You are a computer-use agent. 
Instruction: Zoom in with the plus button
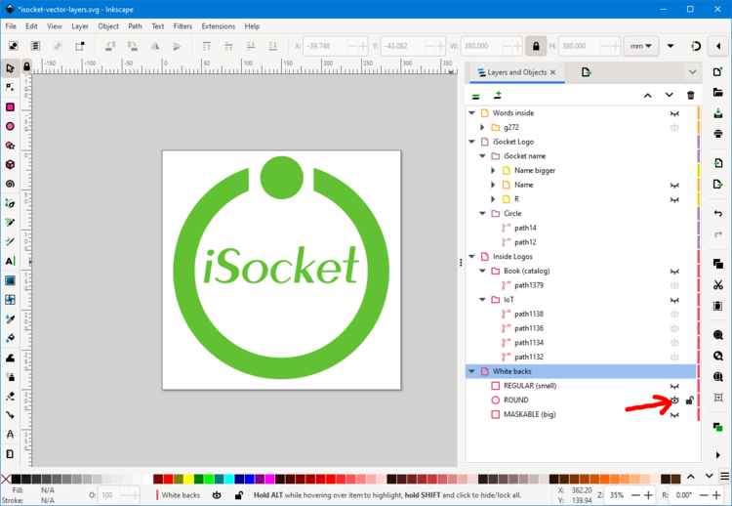648,495
